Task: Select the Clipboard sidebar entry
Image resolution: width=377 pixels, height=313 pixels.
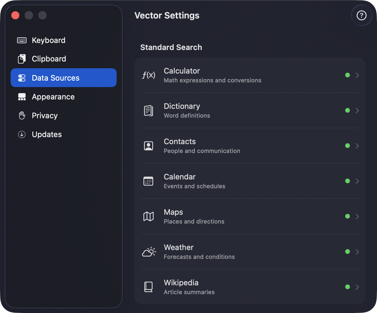Action: (49, 59)
